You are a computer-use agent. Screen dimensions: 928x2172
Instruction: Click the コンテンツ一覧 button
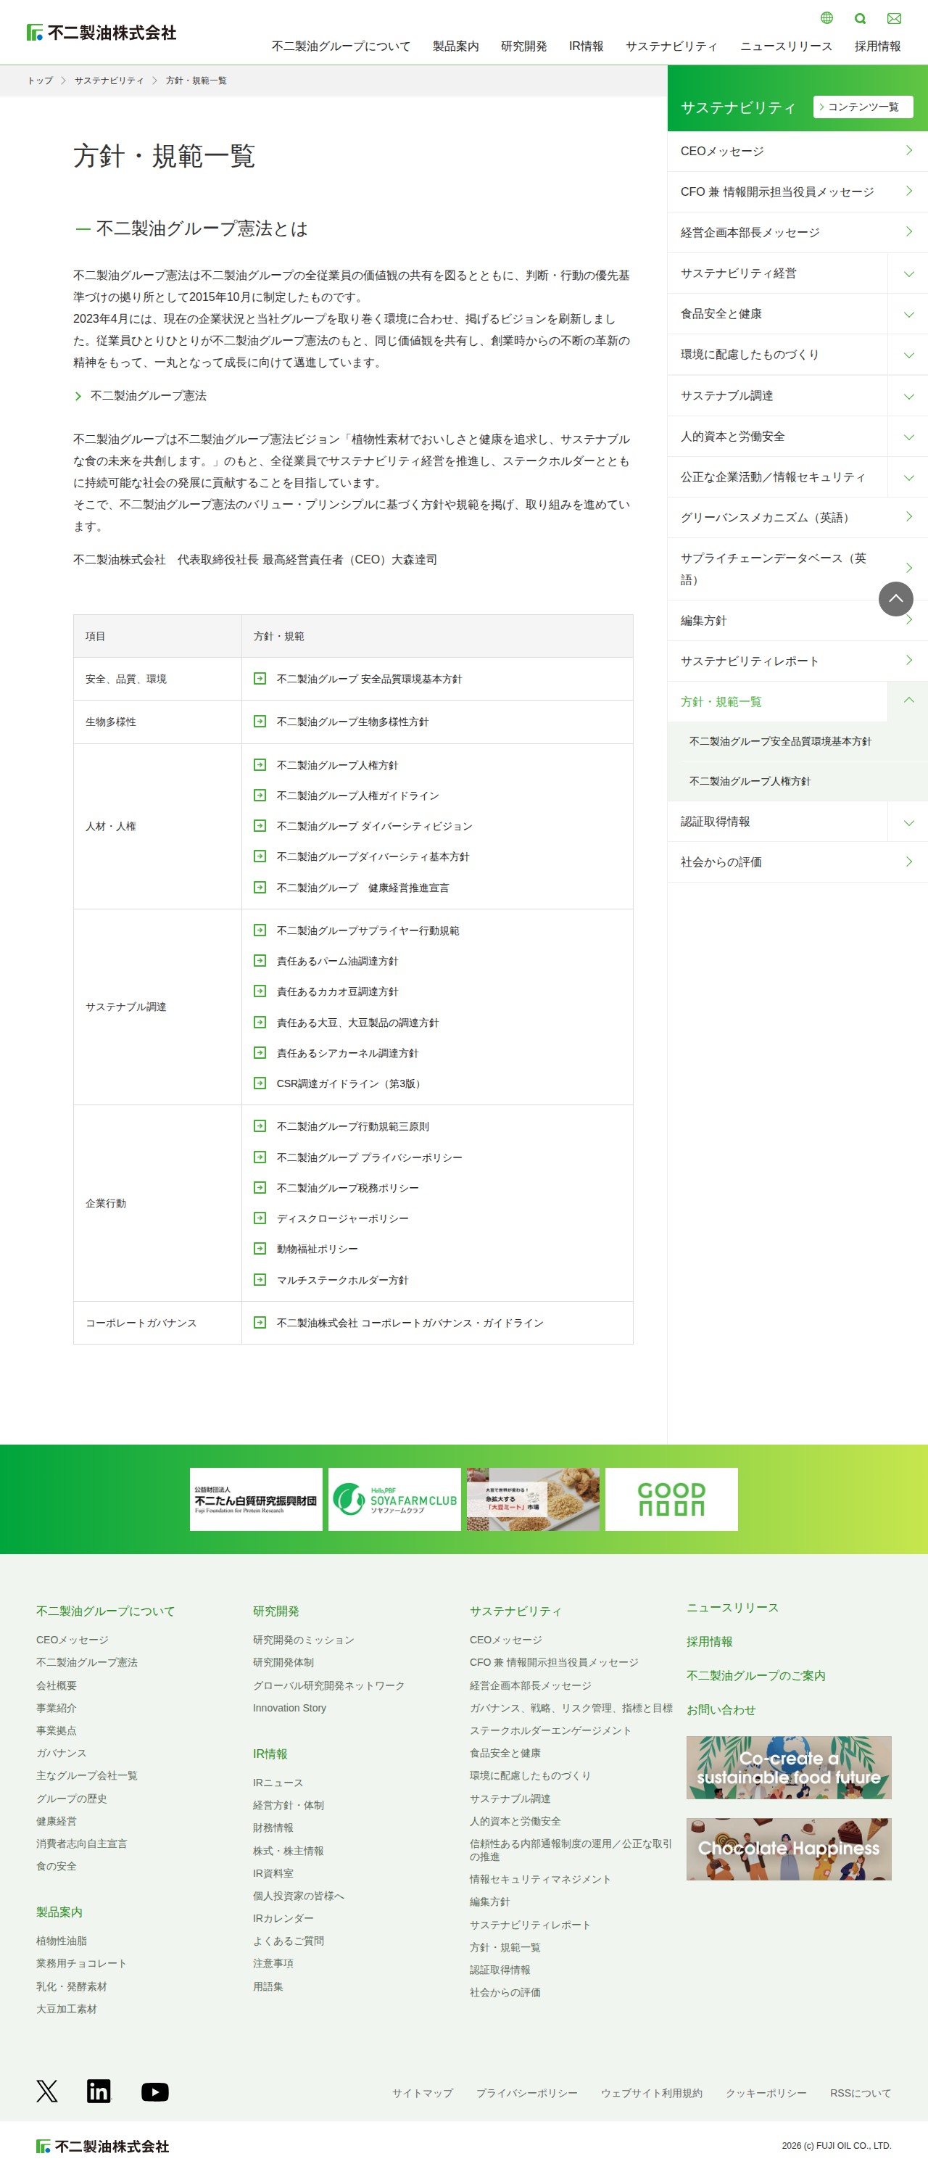coord(863,107)
